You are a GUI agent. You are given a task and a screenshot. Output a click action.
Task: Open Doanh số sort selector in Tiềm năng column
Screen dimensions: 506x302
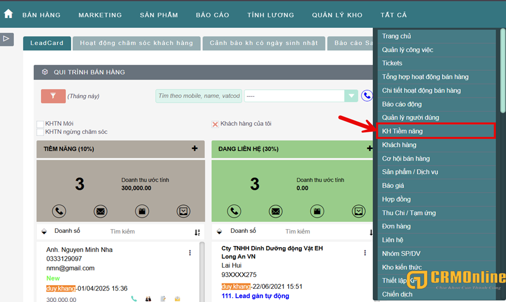(x=45, y=231)
